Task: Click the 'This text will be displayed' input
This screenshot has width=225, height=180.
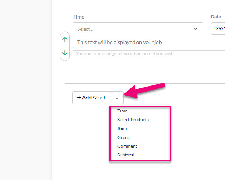Action: [149, 42]
